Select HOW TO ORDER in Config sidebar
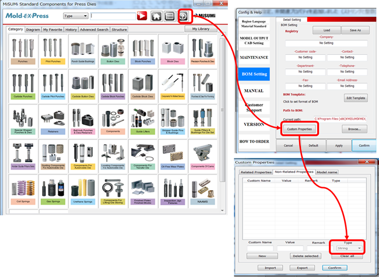 coord(254,141)
